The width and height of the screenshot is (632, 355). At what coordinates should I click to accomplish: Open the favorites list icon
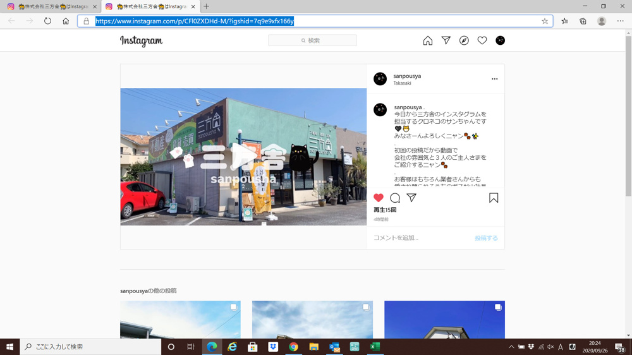click(x=564, y=21)
